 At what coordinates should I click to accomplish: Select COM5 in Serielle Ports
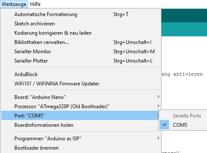click(183, 125)
